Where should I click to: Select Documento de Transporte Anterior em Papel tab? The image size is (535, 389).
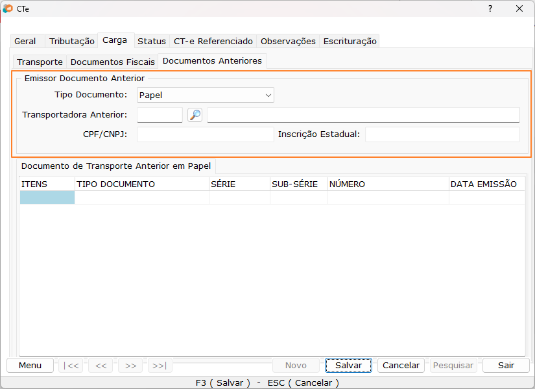[x=116, y=166]
